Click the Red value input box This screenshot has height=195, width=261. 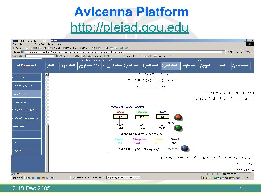tap(120, 117)
